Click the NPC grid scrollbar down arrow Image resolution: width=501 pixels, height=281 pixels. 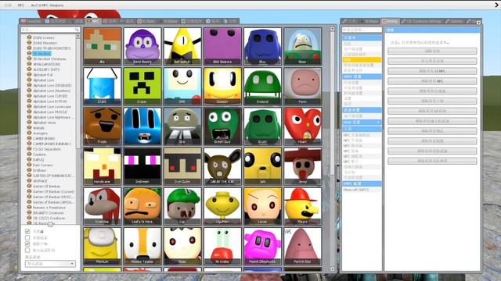click(x=332, y=269)
